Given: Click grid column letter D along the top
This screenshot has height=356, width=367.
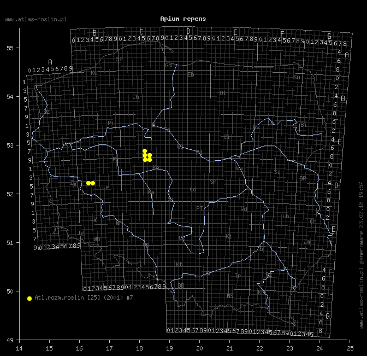Looking at the screenshot, I should [x=188, y=31].
